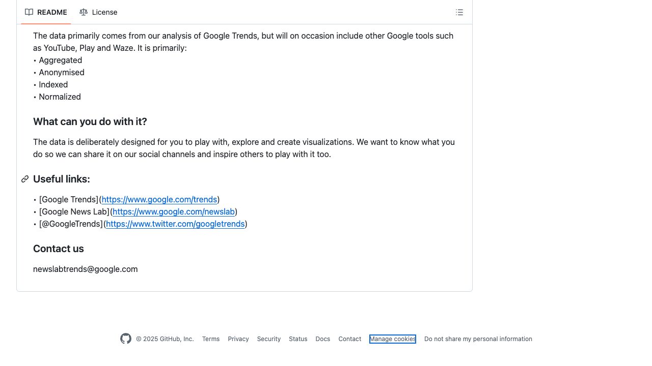Screen dimensions: 652x366
Task: Open the google.com/trends link
Action: (x=159, y=199)
